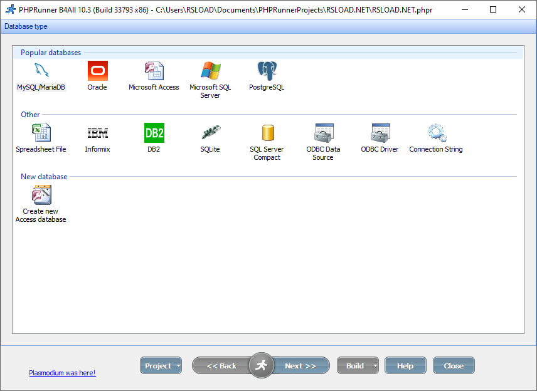Choose the green DB2 icon
This screenshot has width=537, height=391.
click(154, 133)
